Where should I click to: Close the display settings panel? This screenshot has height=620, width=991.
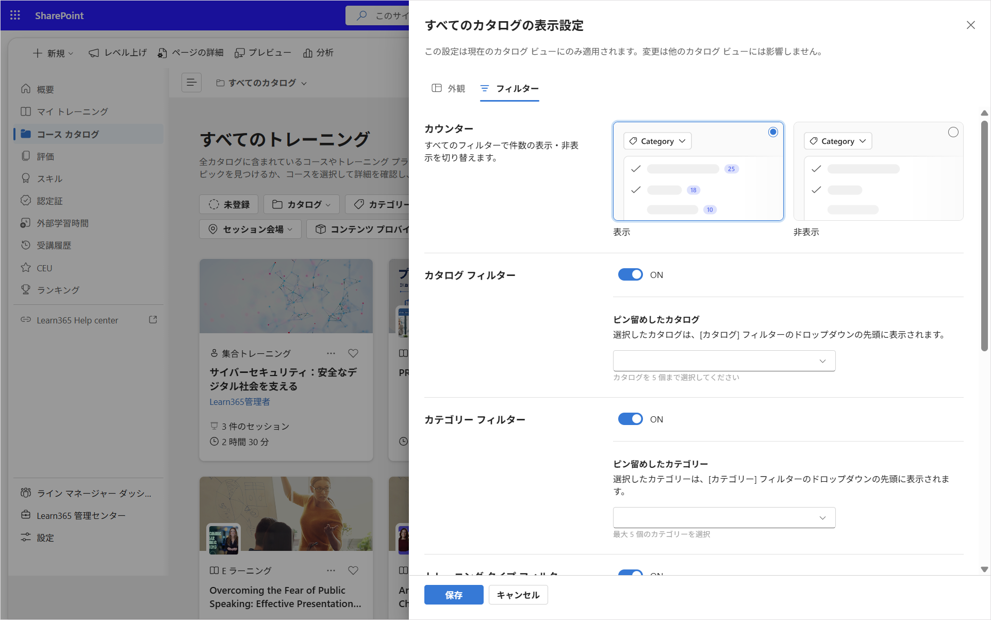coord(970,25)
